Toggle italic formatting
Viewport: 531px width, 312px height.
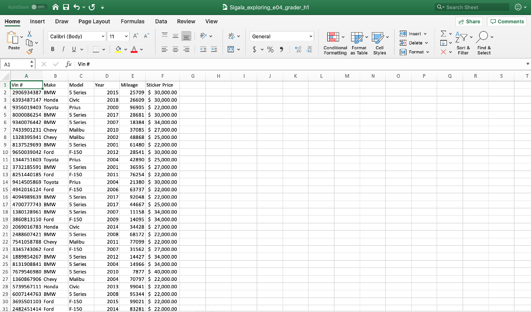(63, 48)
